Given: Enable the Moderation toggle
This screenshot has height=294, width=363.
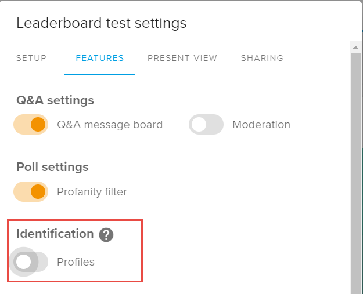Looking at the screenshot, I should [x=206, y=125].
